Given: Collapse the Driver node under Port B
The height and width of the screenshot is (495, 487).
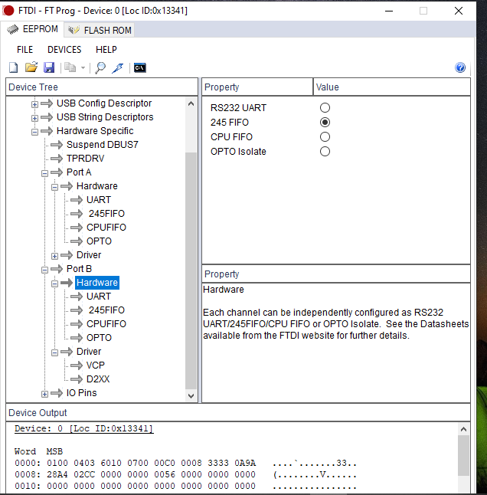Looking at the screenshot, I should coord(55,352).
